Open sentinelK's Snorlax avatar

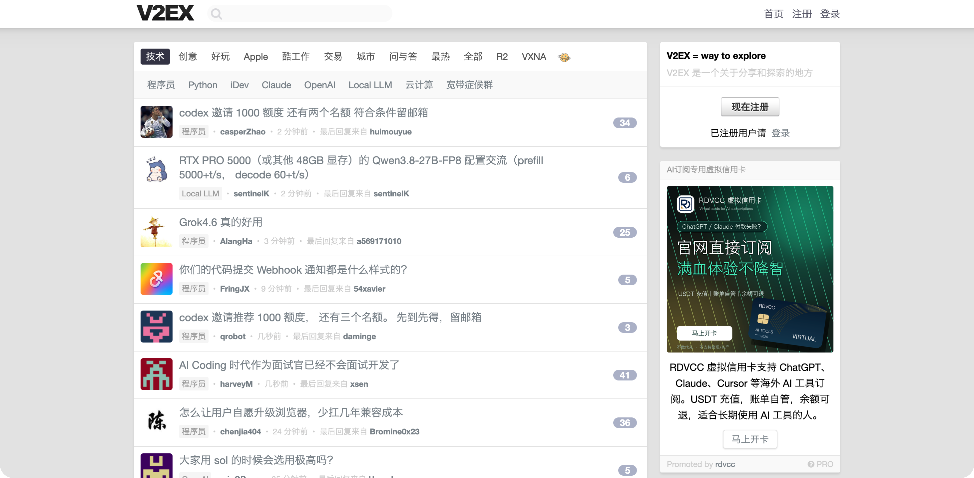(x=156, y=169)
